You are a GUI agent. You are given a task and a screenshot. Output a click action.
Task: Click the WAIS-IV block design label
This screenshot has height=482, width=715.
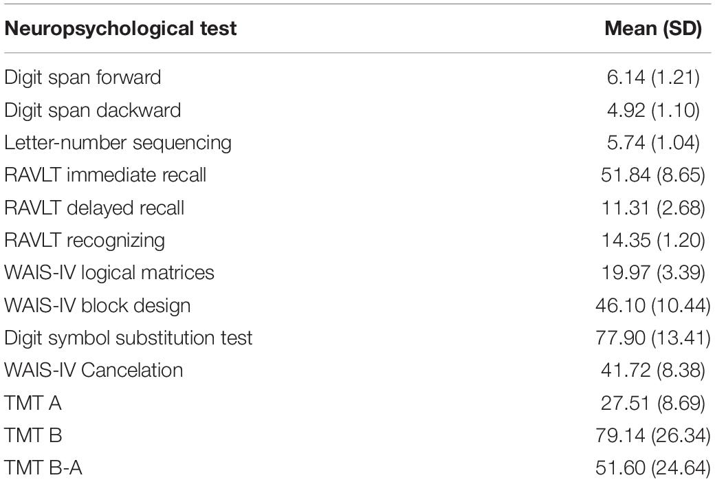pyautogui.click(x=97, y=306)
